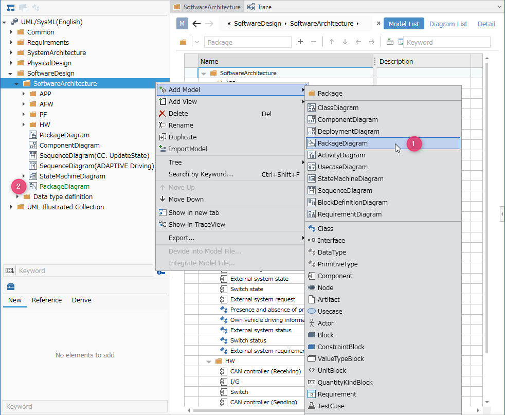Open the tab list chevron at top right
This screenshot has height=415, width=505.
499,7
